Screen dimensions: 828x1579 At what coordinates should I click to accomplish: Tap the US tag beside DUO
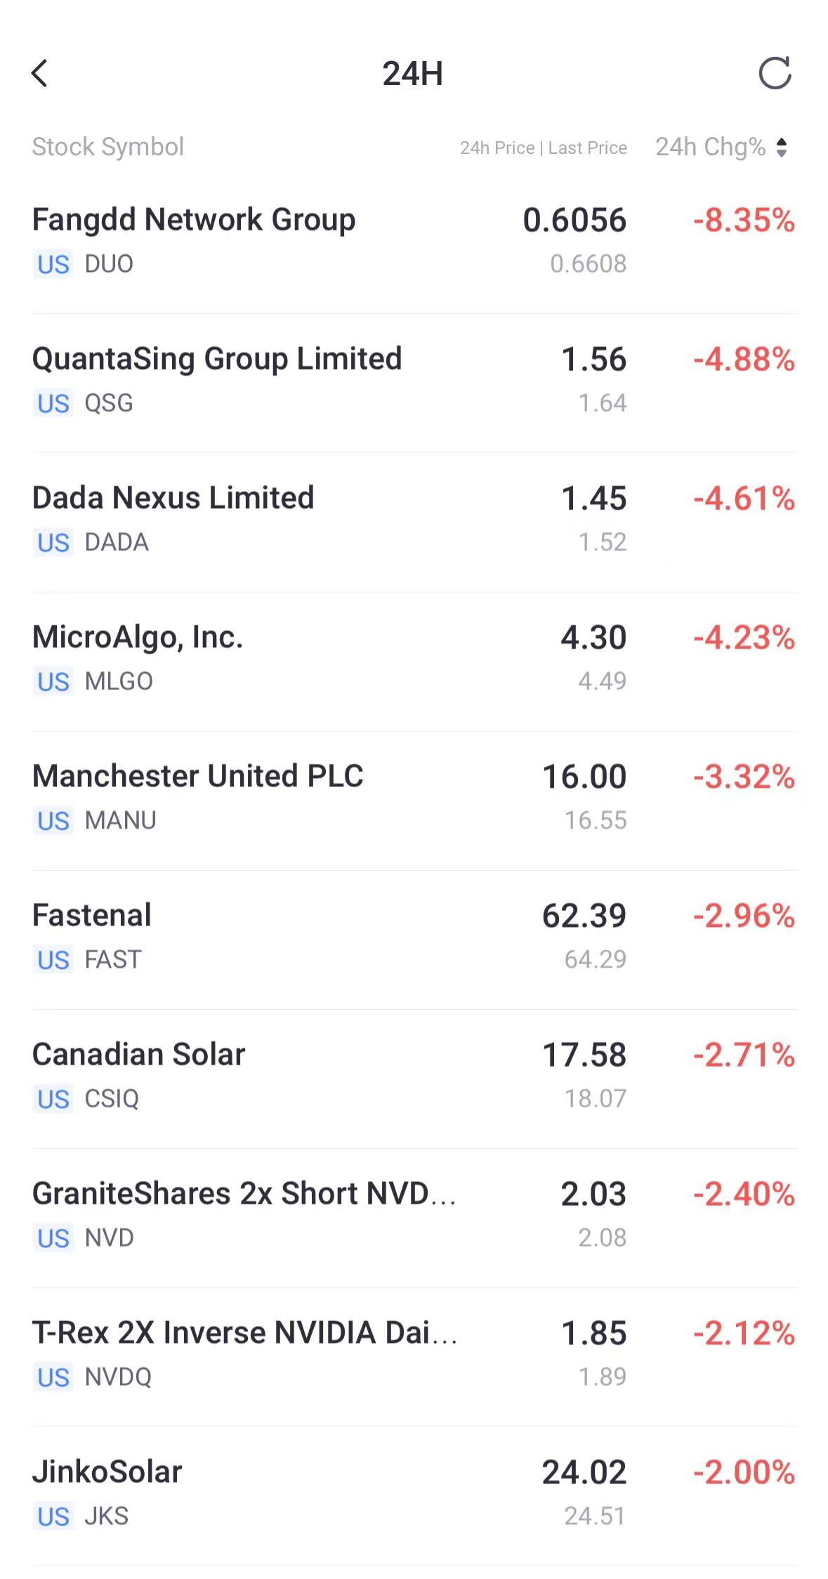tap(53, 265)
